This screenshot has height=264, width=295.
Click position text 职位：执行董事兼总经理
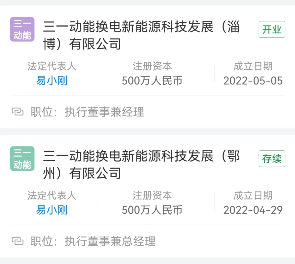tap(93, 241)
